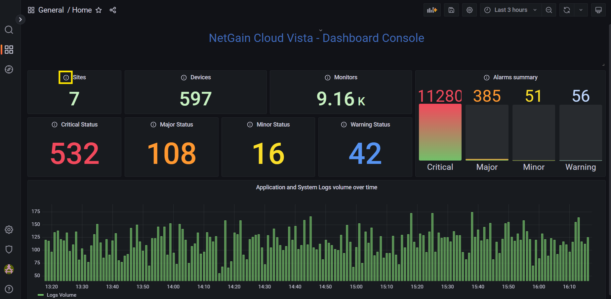Open the Server Admin shield icon
The image size is (611, 299).
click(9, 249)
